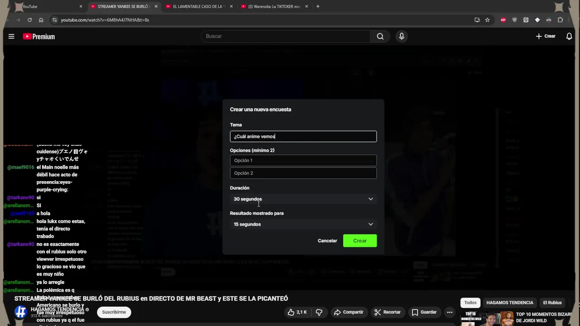Image resolution: width=580 pixels, height=326 pixels.
Task: Open site information icon beside the URL
Action: (x=54, y=20)
